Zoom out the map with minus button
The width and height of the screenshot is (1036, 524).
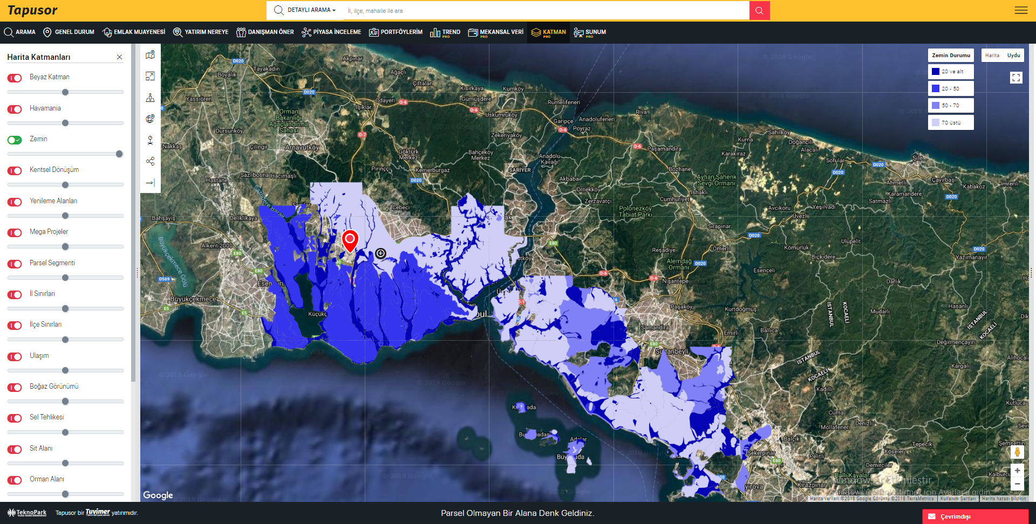(1017, 484)
